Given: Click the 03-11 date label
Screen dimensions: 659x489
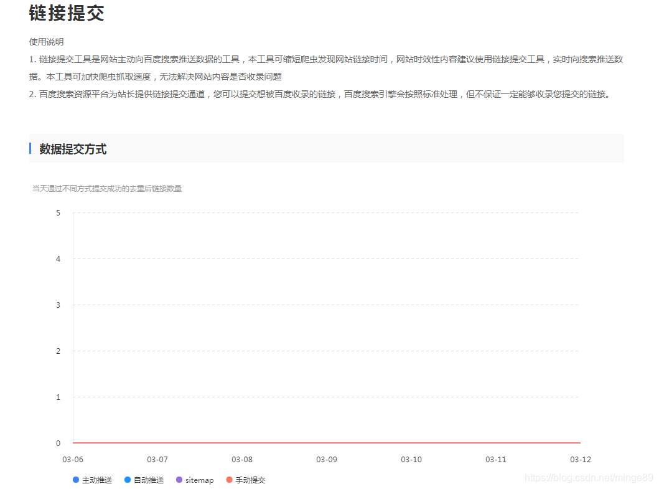Looking at the screenshot, I should point(496,460).
